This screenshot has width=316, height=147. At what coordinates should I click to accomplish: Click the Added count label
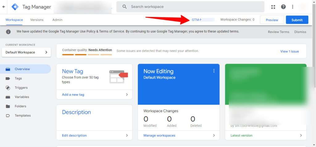pyautogui.click(x=172, y=126)
